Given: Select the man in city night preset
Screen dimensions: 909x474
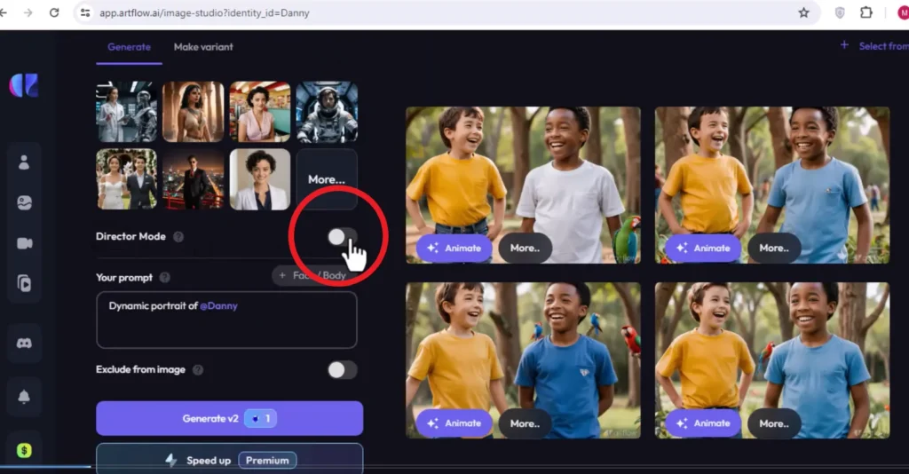Looking at the screenshot, I should tap(193, 179).
